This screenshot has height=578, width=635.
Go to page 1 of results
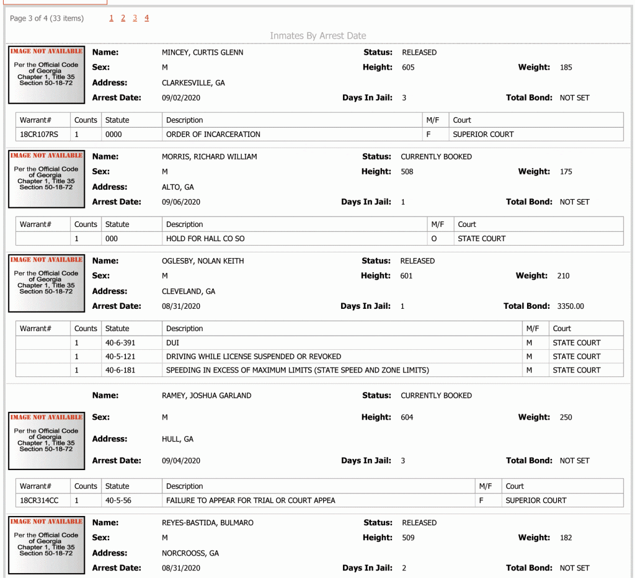[x=112, y=18]
